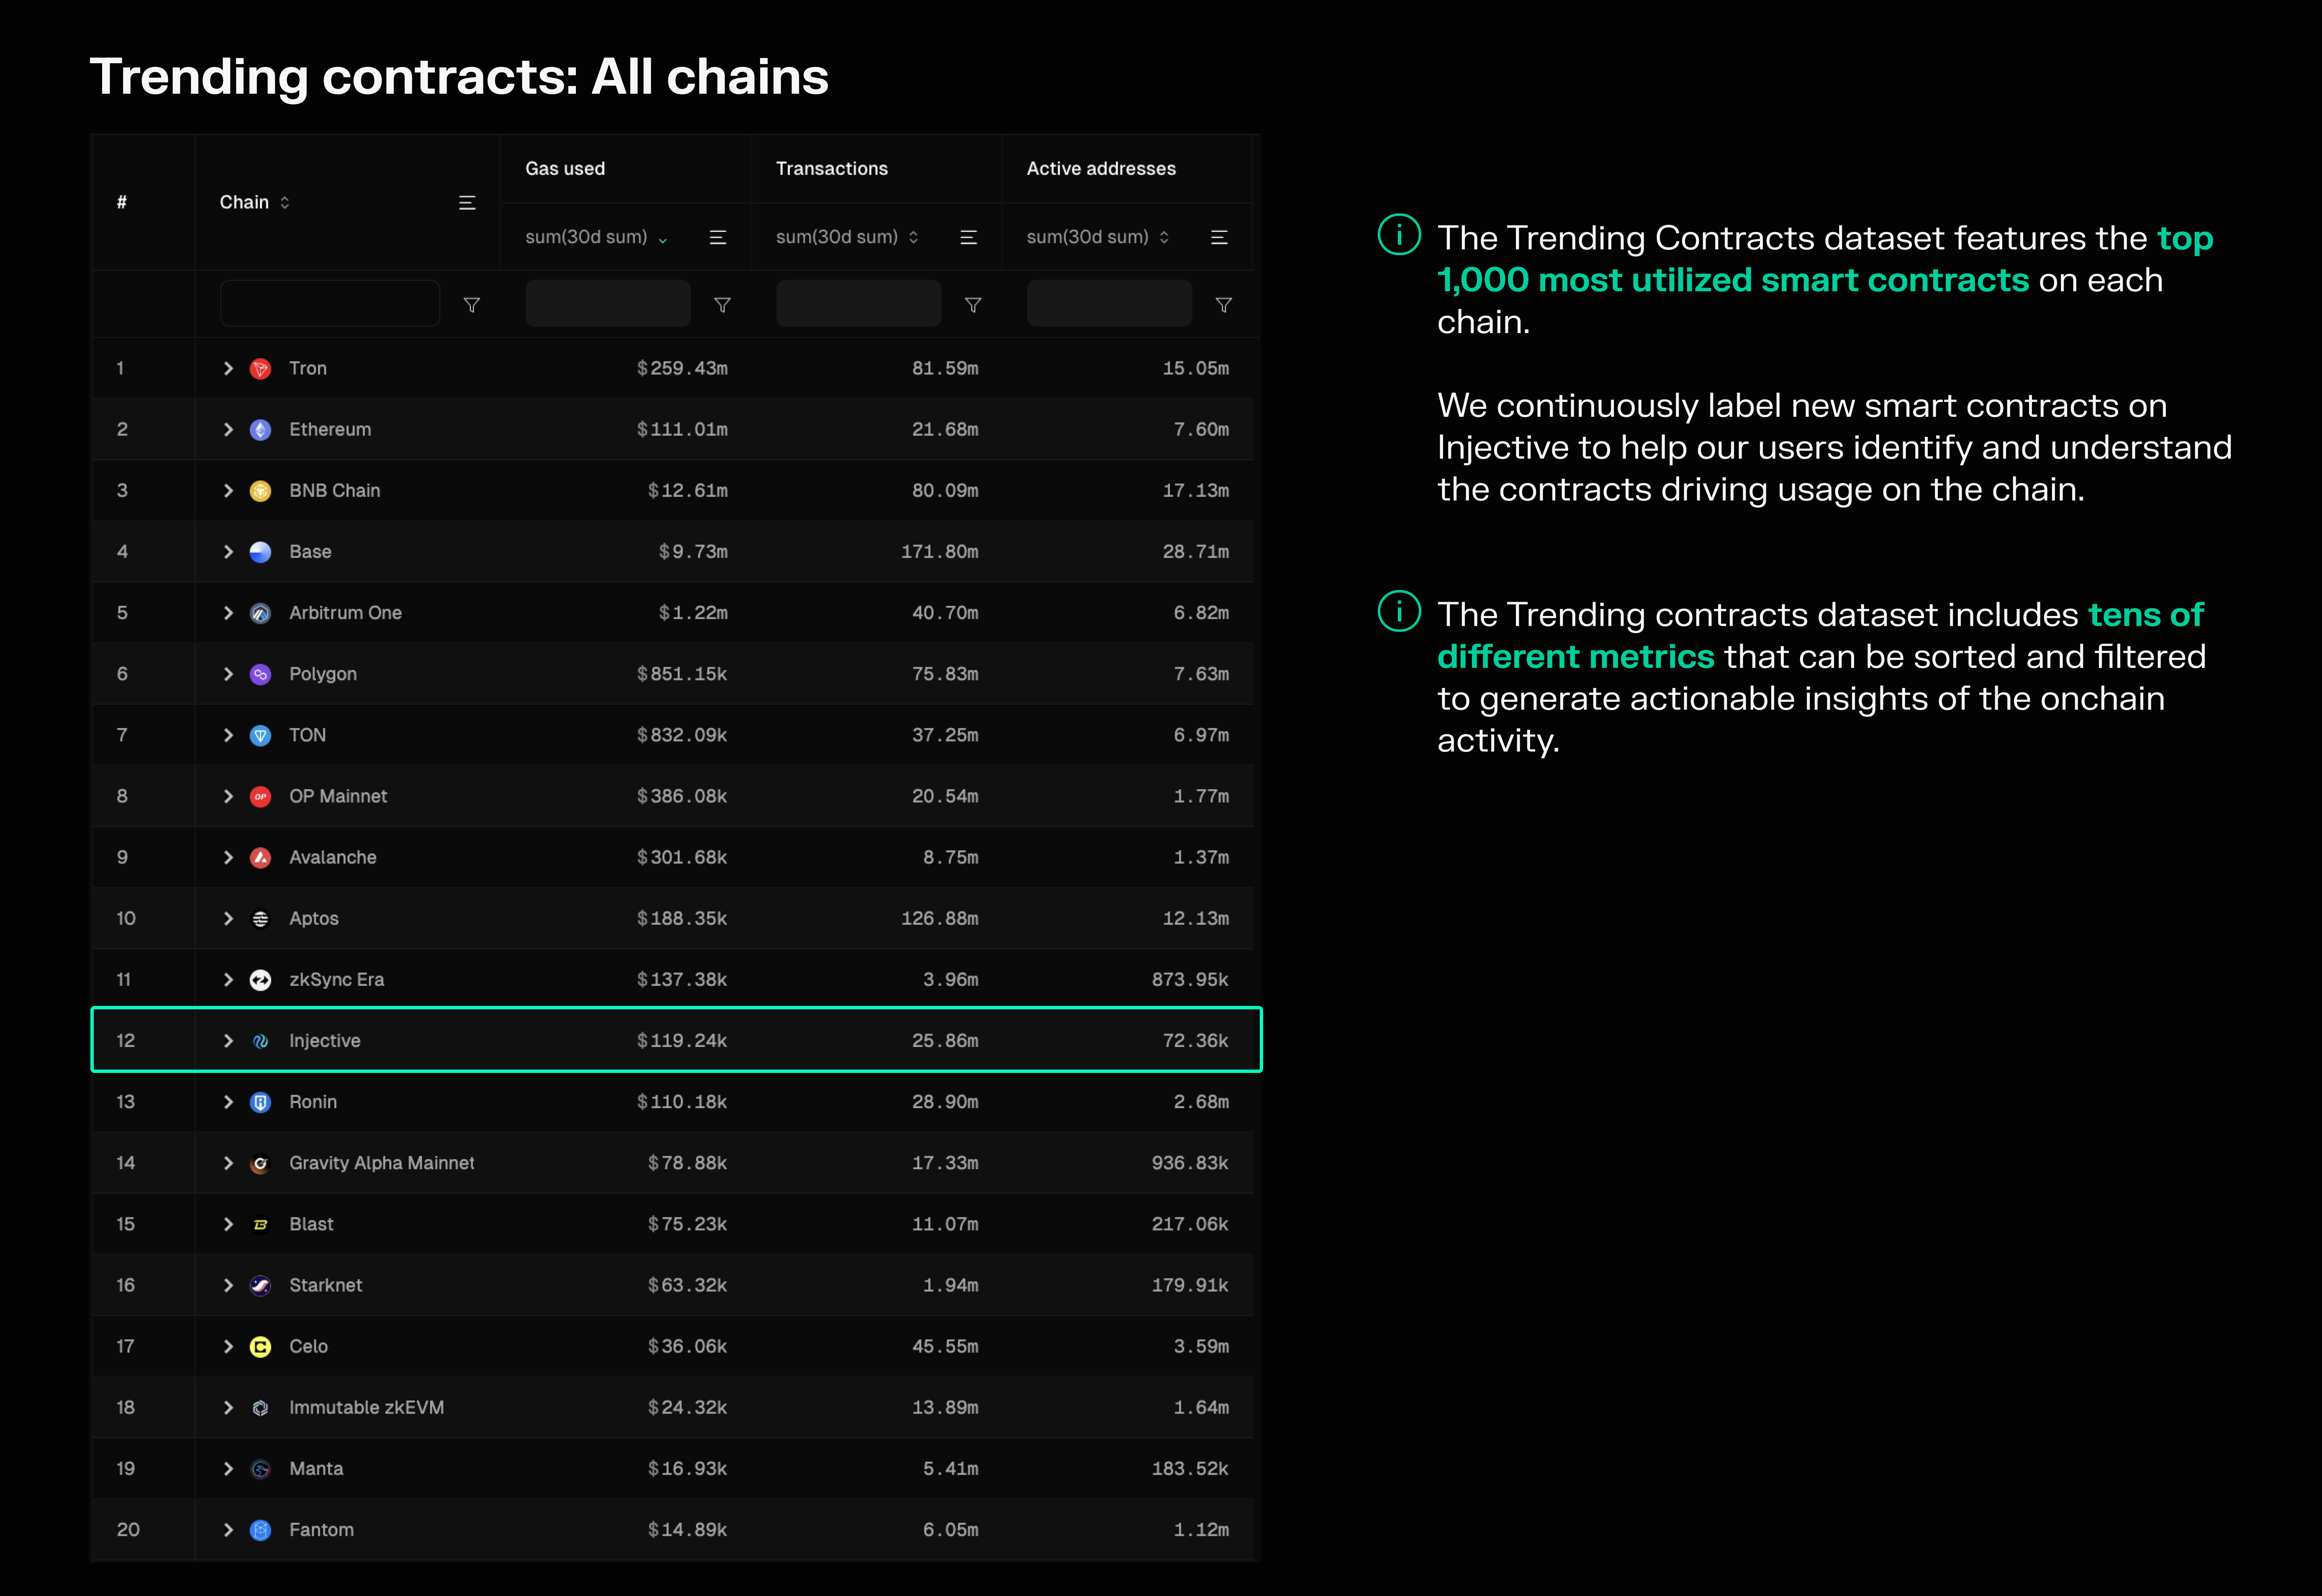Expand the Fantom row chevron
2322x1596 pixels.
tap(229, 1530)
